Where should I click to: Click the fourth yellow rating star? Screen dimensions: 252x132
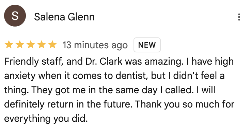42,45
